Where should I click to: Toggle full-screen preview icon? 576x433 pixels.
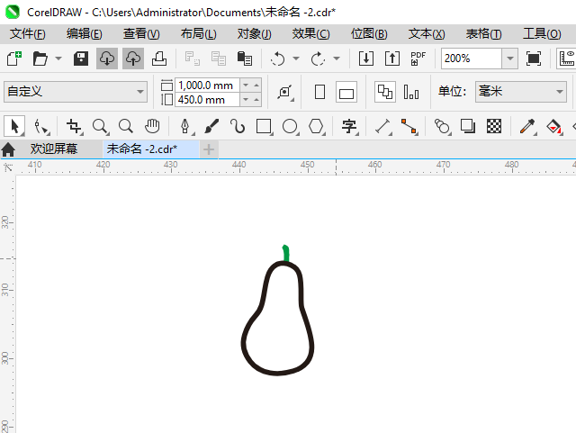click(534, 59)
